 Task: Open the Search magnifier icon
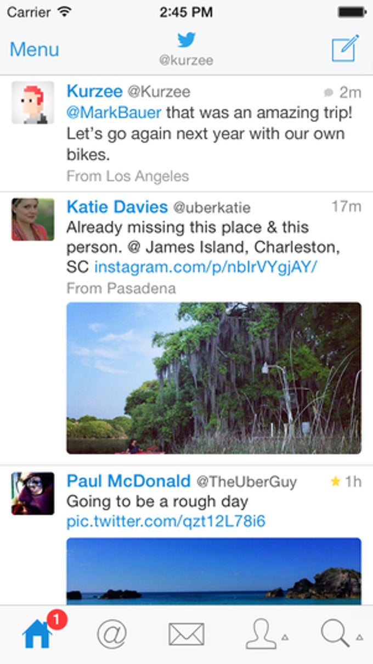(335, 634)
